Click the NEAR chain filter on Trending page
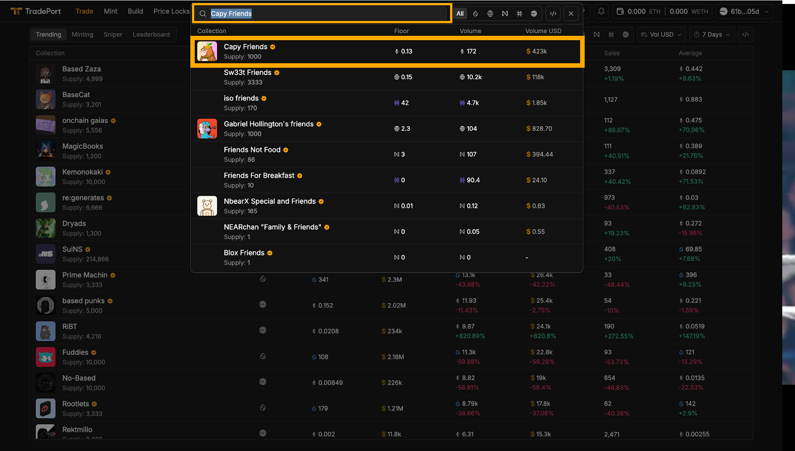This screenshot has height=451, width=795. point(597,34)
